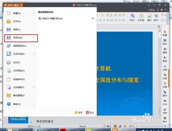Click the zoom slider handle

pos(147,126)
